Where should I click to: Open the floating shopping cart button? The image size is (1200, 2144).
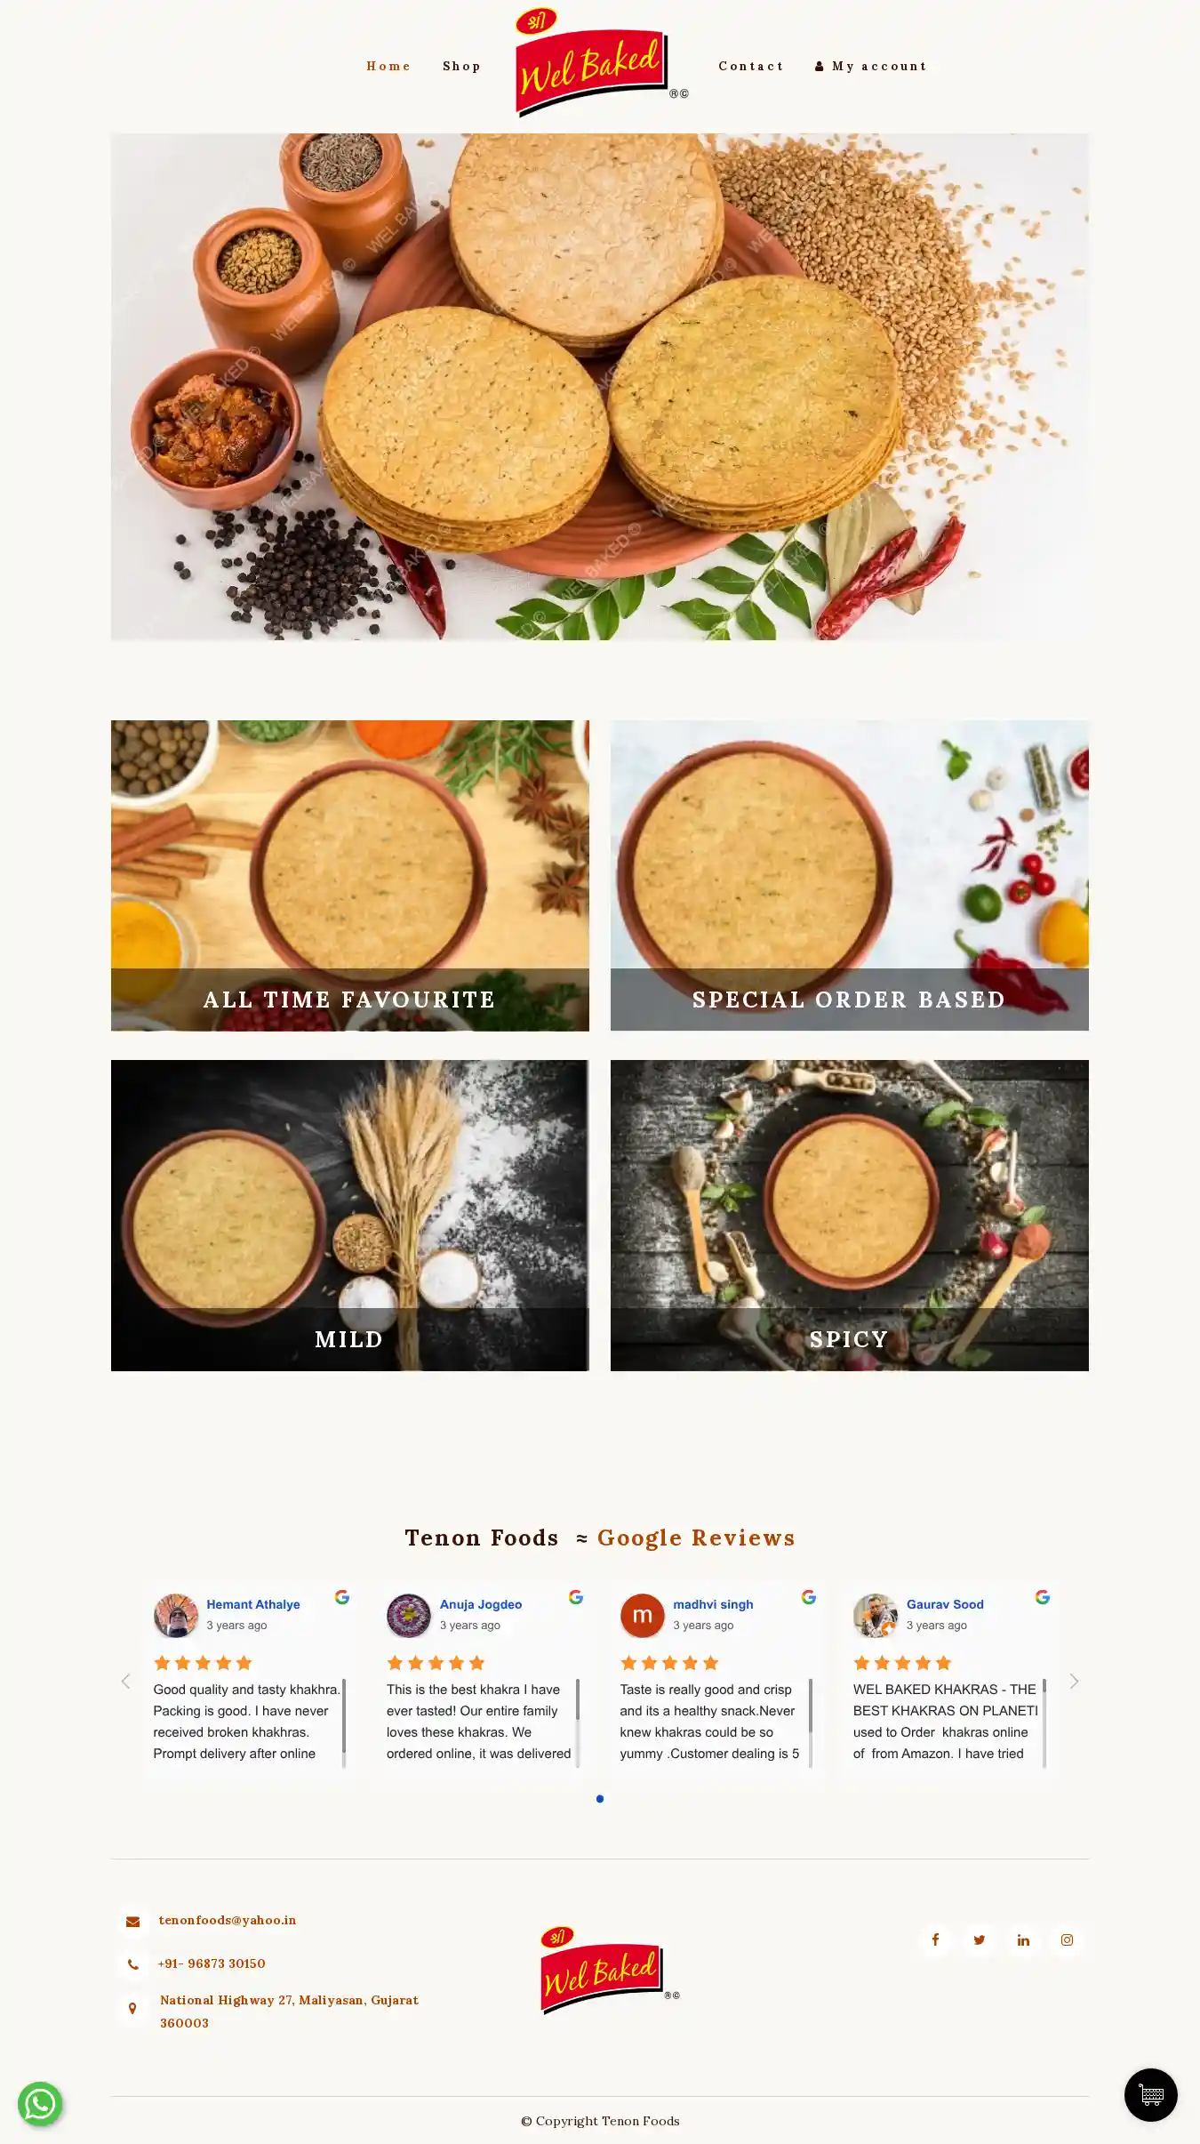[x=1150, y=2094]
